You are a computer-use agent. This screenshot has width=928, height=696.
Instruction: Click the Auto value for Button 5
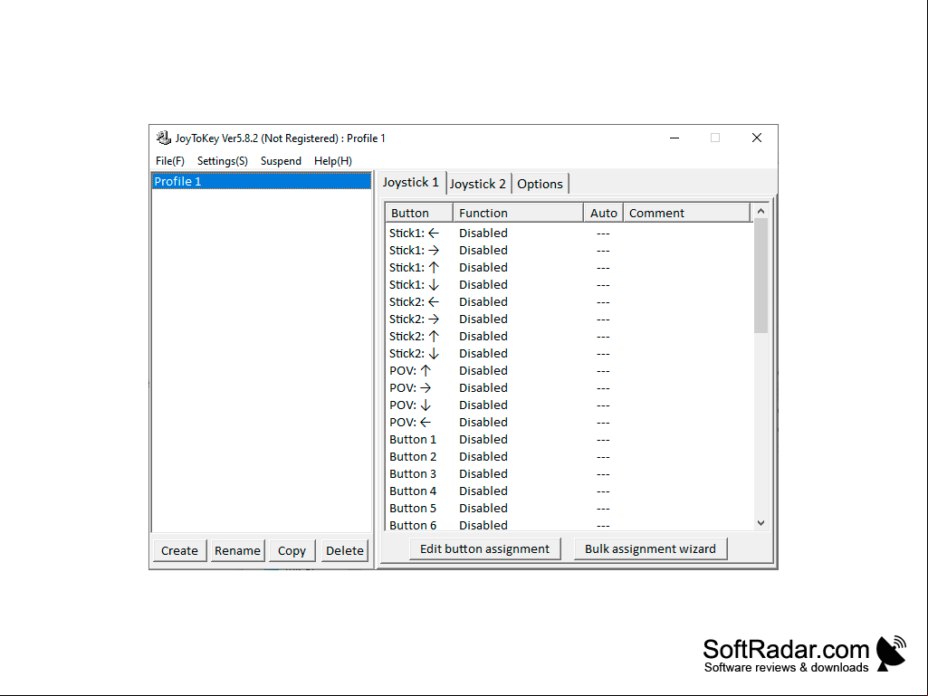(603, 509)
